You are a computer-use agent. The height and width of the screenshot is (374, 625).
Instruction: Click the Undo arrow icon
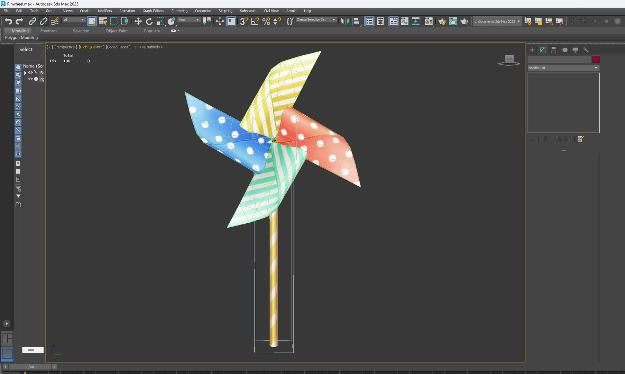tap(8, 21)
